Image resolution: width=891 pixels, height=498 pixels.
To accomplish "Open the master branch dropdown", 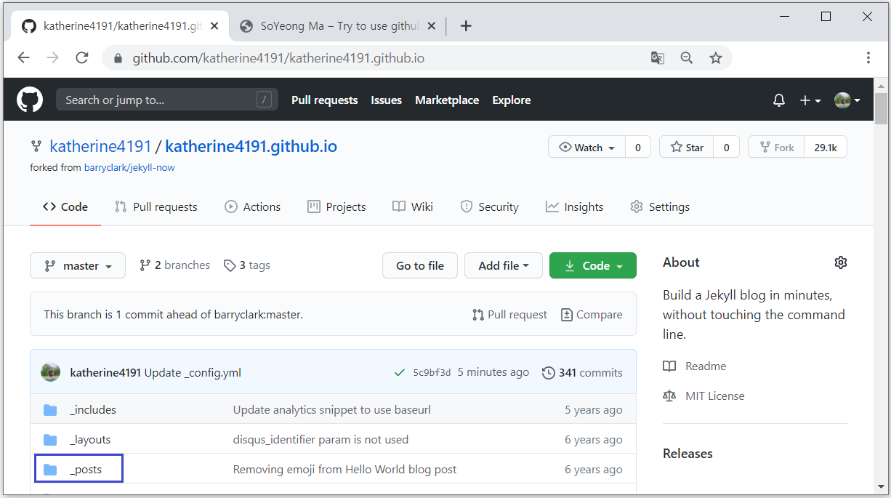I will pos(78,265).
